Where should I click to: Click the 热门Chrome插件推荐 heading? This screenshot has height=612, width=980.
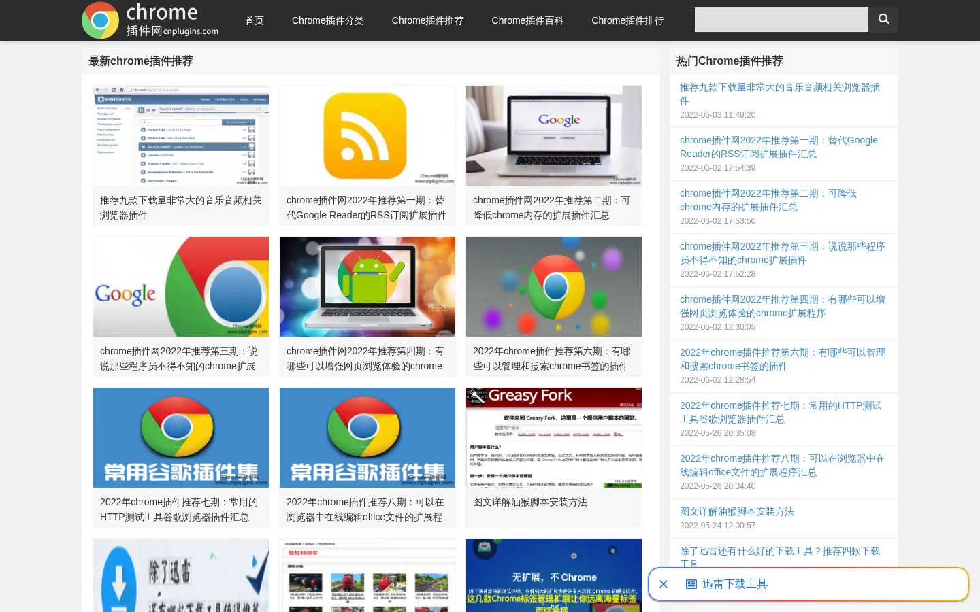[x=730, y=61]
